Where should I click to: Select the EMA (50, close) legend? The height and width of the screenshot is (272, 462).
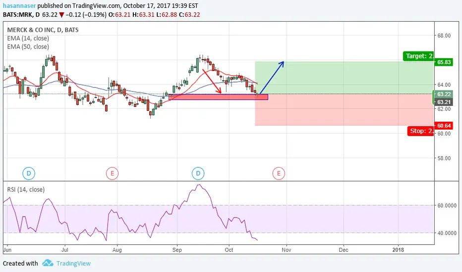click(28, 46)
